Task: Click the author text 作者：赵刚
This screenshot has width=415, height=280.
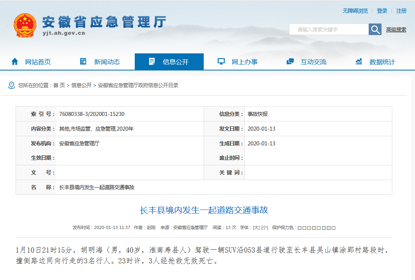Action: pos(144,228)
